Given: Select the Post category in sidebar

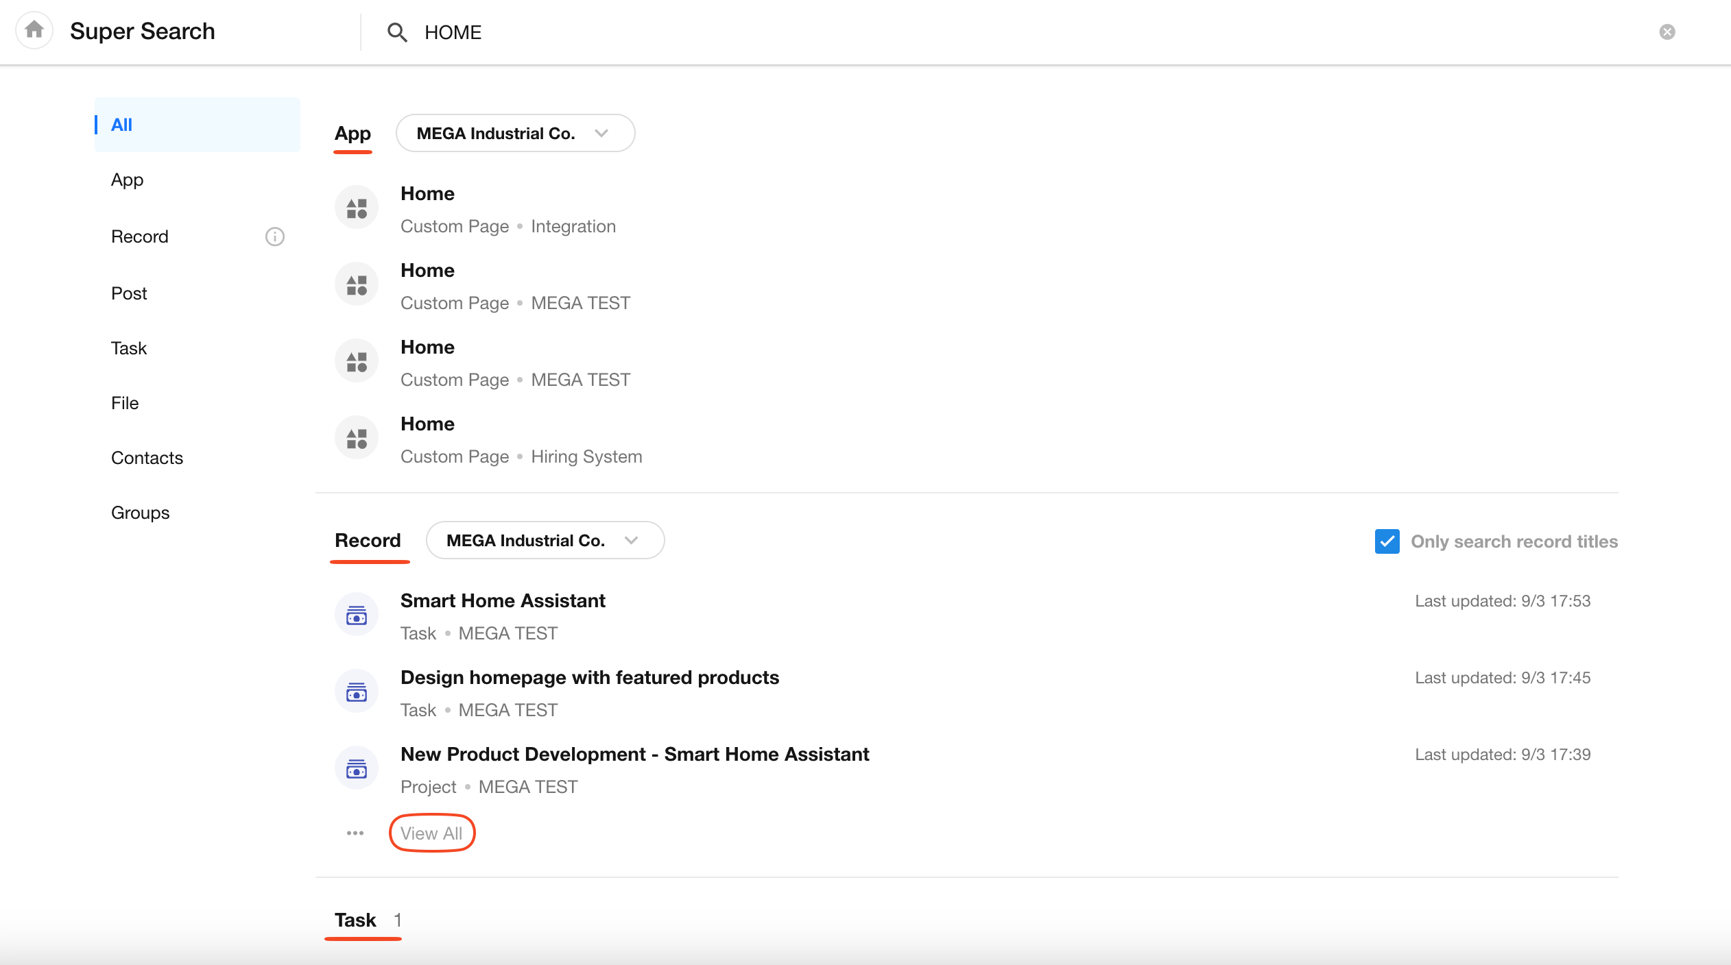Looking at the screenshot, I should click(x=129, y=293).
